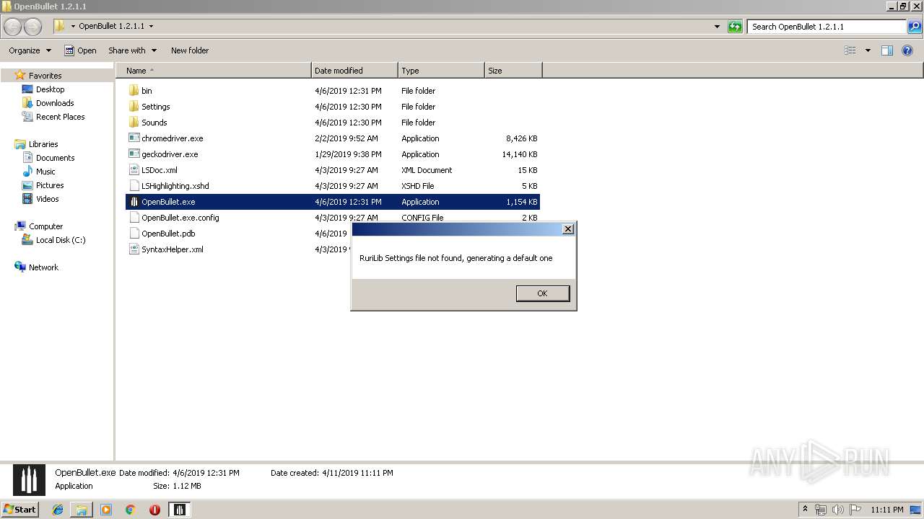This screenshot has height=519, width=924.
Task: Sort by Date modified column
Action: coord(354,71)
